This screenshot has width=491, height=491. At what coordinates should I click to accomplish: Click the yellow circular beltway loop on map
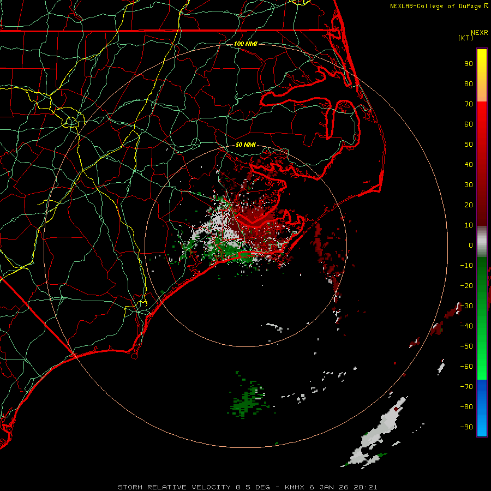71,121
